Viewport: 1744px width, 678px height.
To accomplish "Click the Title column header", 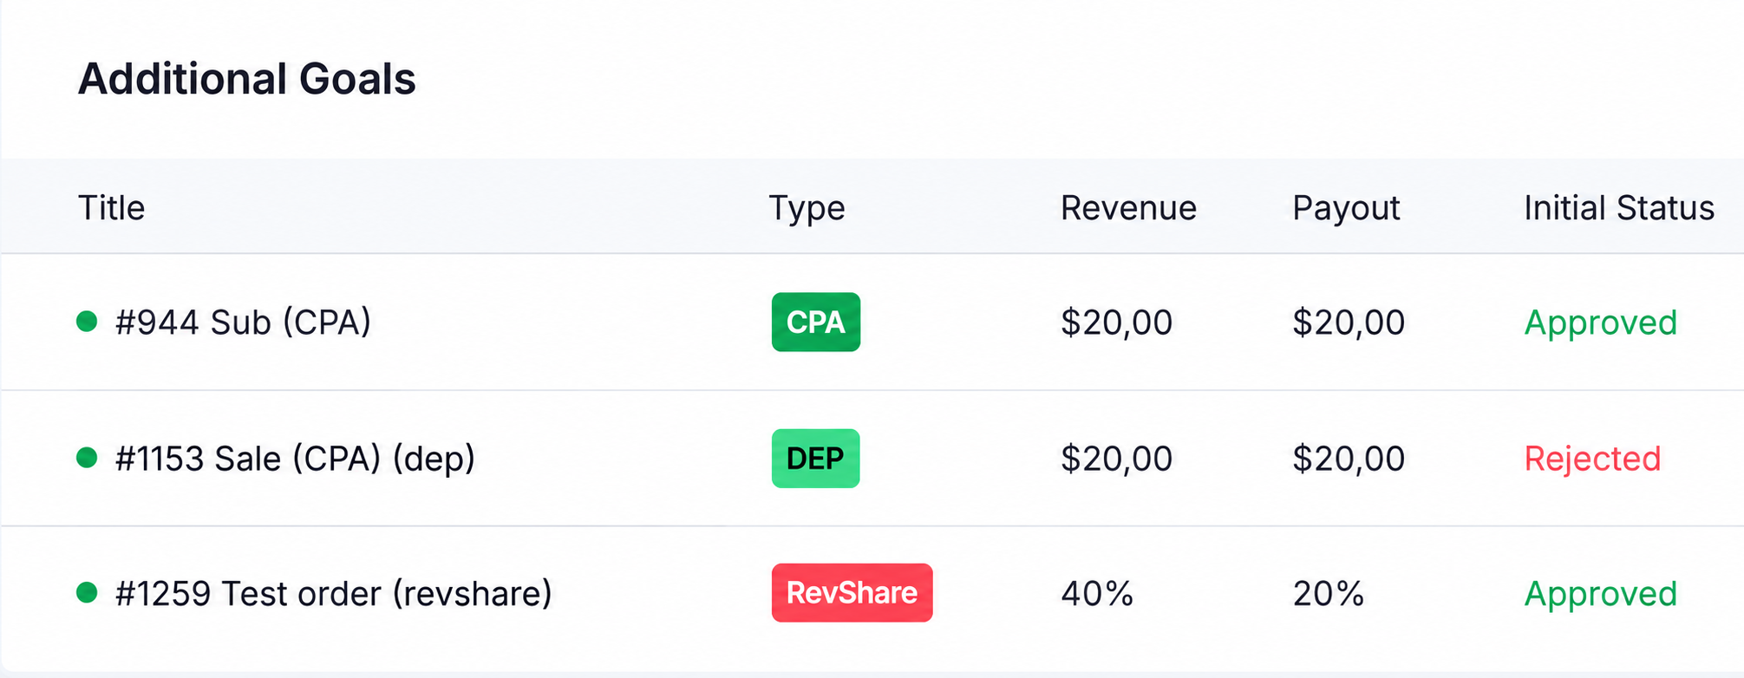I will pyautogui.click(x=112, y=208).
